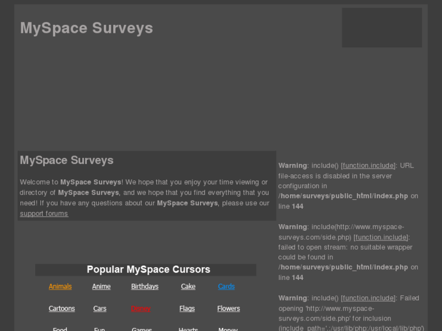The image size is (442, 331).
Task: Open the Disney cursors category
Action: [x=140, y=309]
